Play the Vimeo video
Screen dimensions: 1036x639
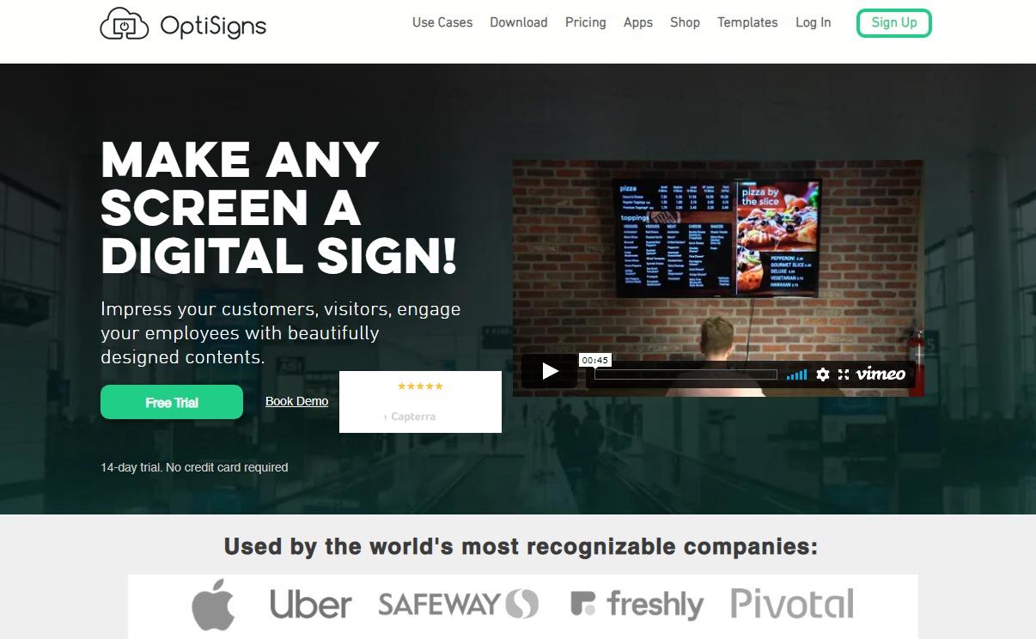click(x=550, y=371)
